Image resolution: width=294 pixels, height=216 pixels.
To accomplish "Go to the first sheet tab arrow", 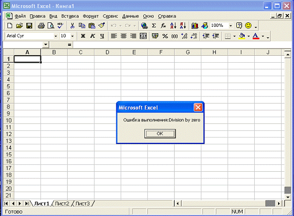I will pyautogui.click(x=6, y=204).
